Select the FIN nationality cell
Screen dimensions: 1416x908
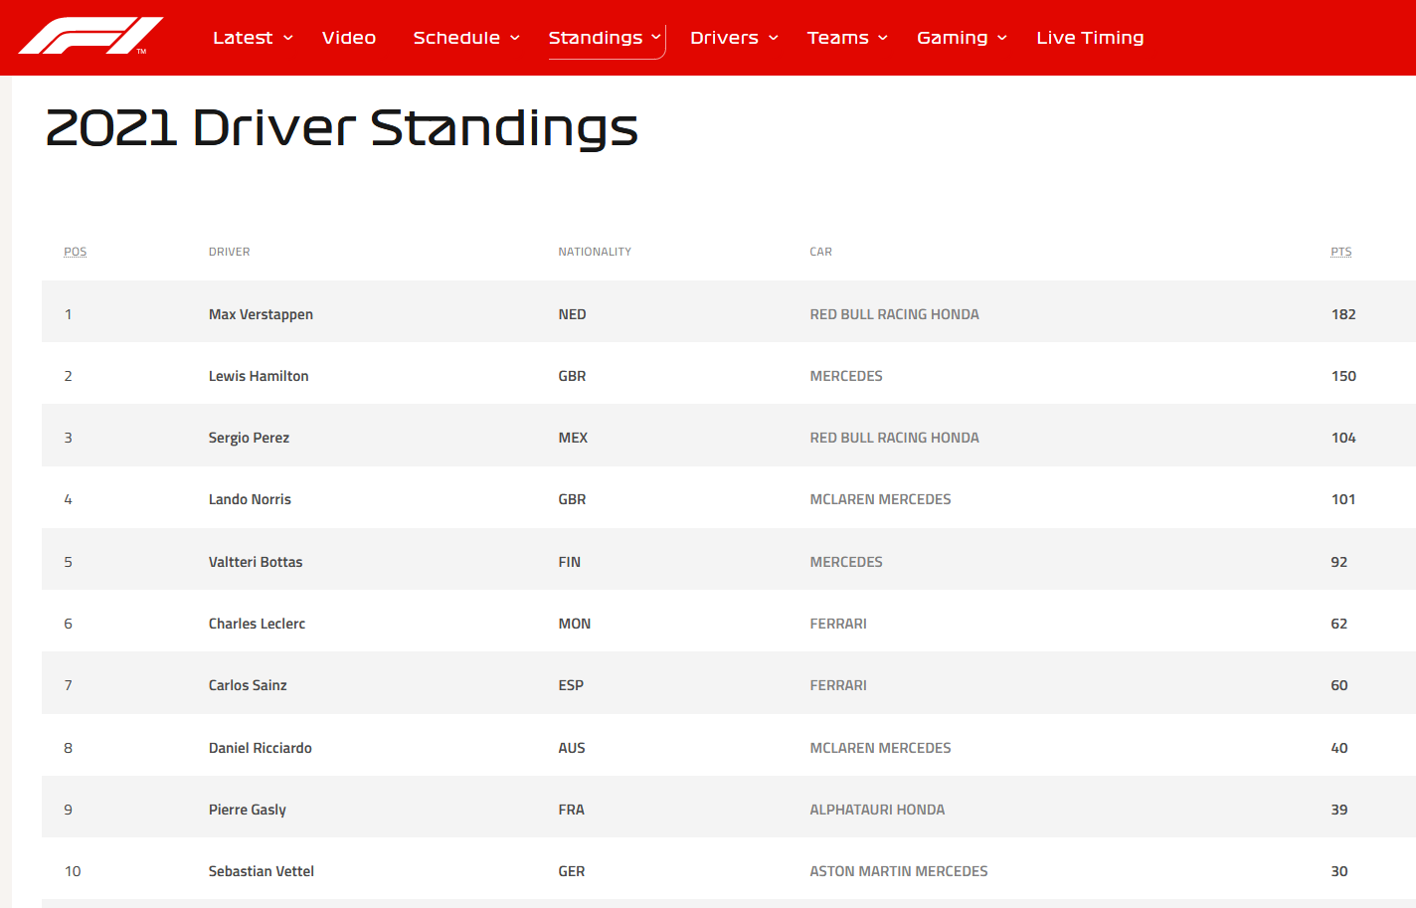[570, 562]
